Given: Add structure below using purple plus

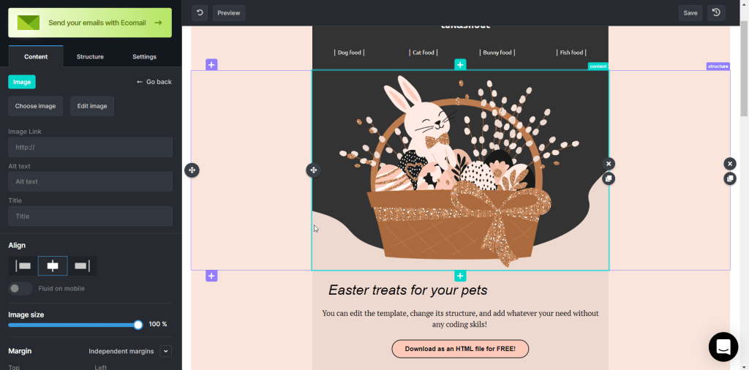Looking at the screenshot, I should click(x=211, y=276).
